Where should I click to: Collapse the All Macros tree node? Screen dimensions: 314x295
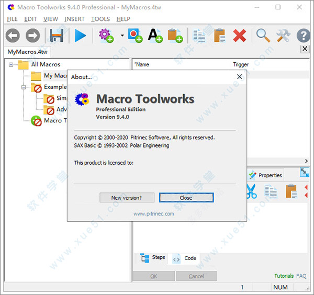tap(11, 64)
